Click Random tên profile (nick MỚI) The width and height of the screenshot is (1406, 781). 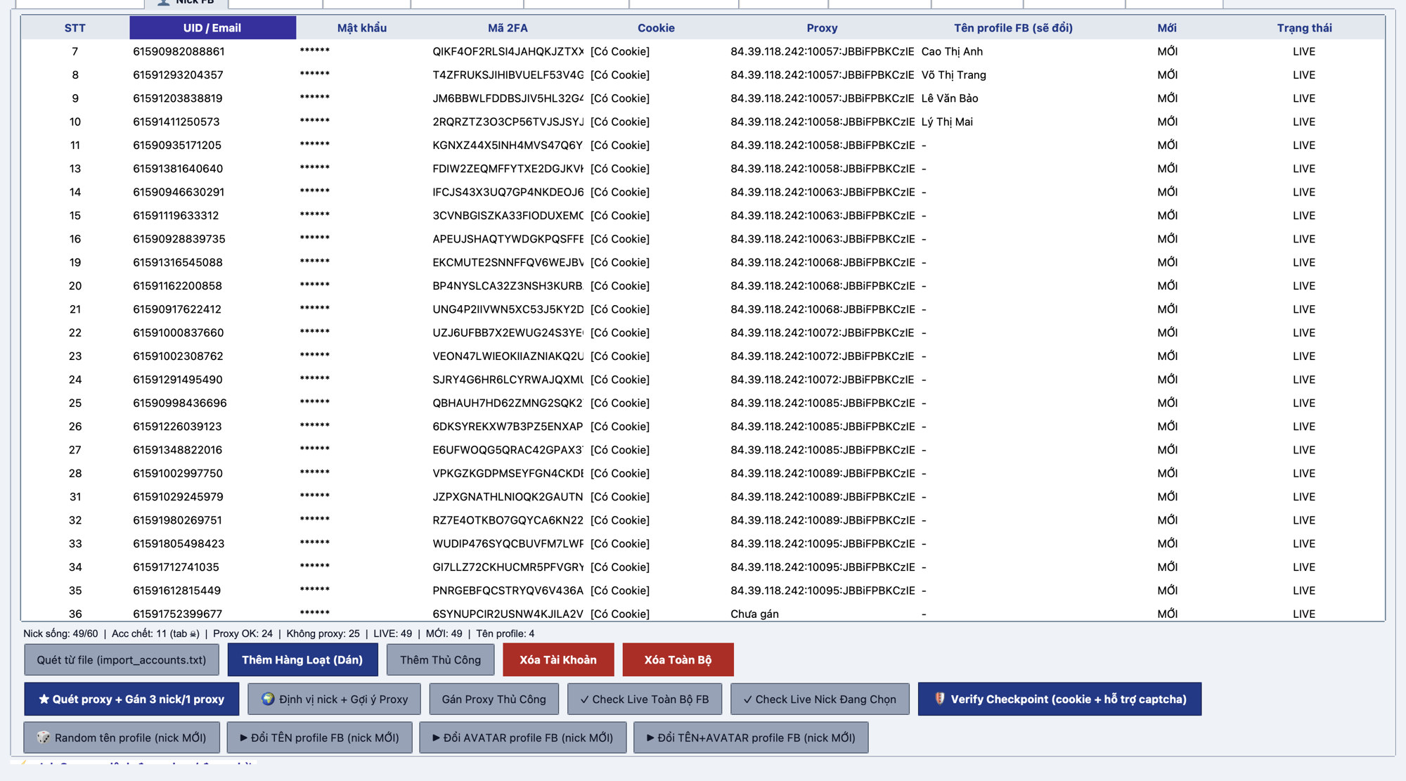coord(122,737)
